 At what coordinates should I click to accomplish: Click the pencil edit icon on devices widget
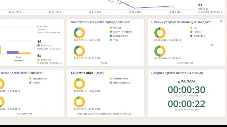point(221,21)
